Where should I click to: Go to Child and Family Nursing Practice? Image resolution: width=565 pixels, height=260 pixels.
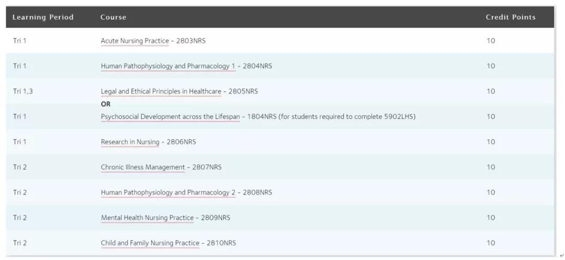pos(150,243)
